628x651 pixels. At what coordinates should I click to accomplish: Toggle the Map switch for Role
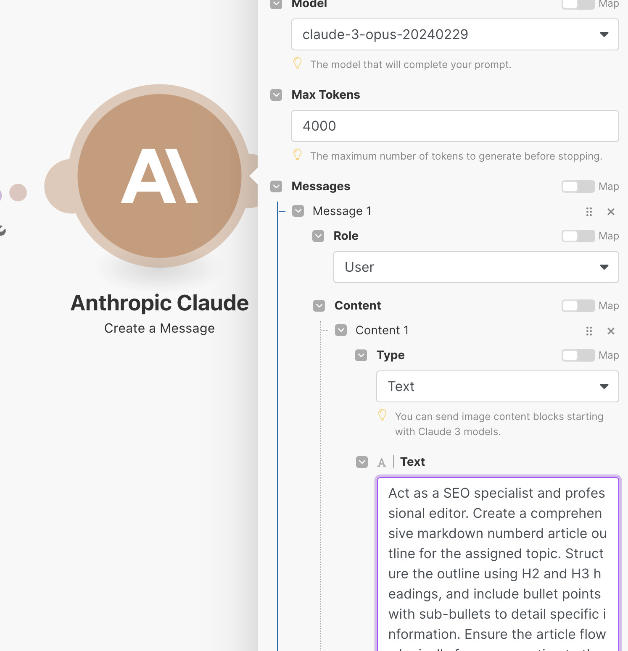578,236
